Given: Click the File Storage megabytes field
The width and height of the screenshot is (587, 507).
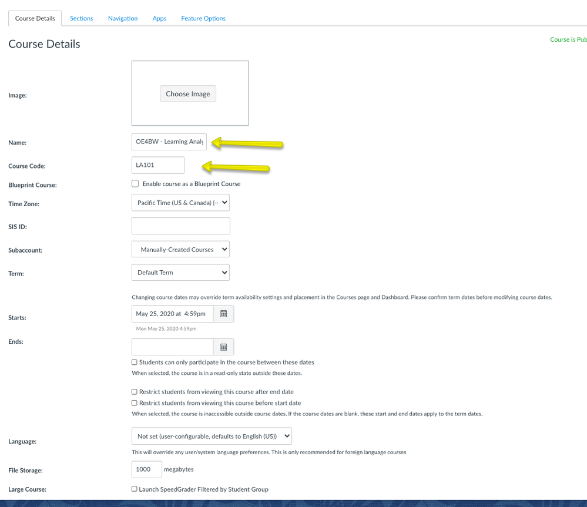Looking at the screenshot, I should point(146,469).
